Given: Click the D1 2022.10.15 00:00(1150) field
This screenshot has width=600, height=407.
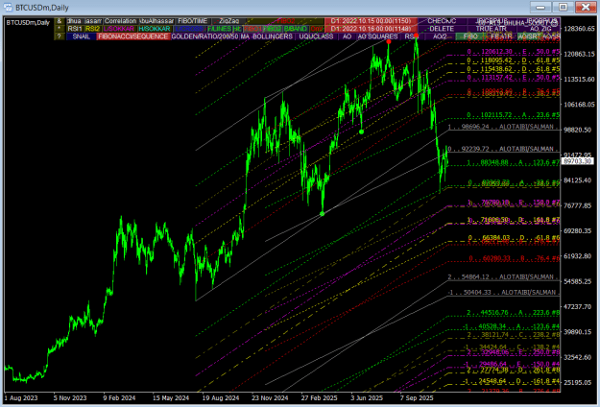Looking at the screenshot, I should pos(371,21).
